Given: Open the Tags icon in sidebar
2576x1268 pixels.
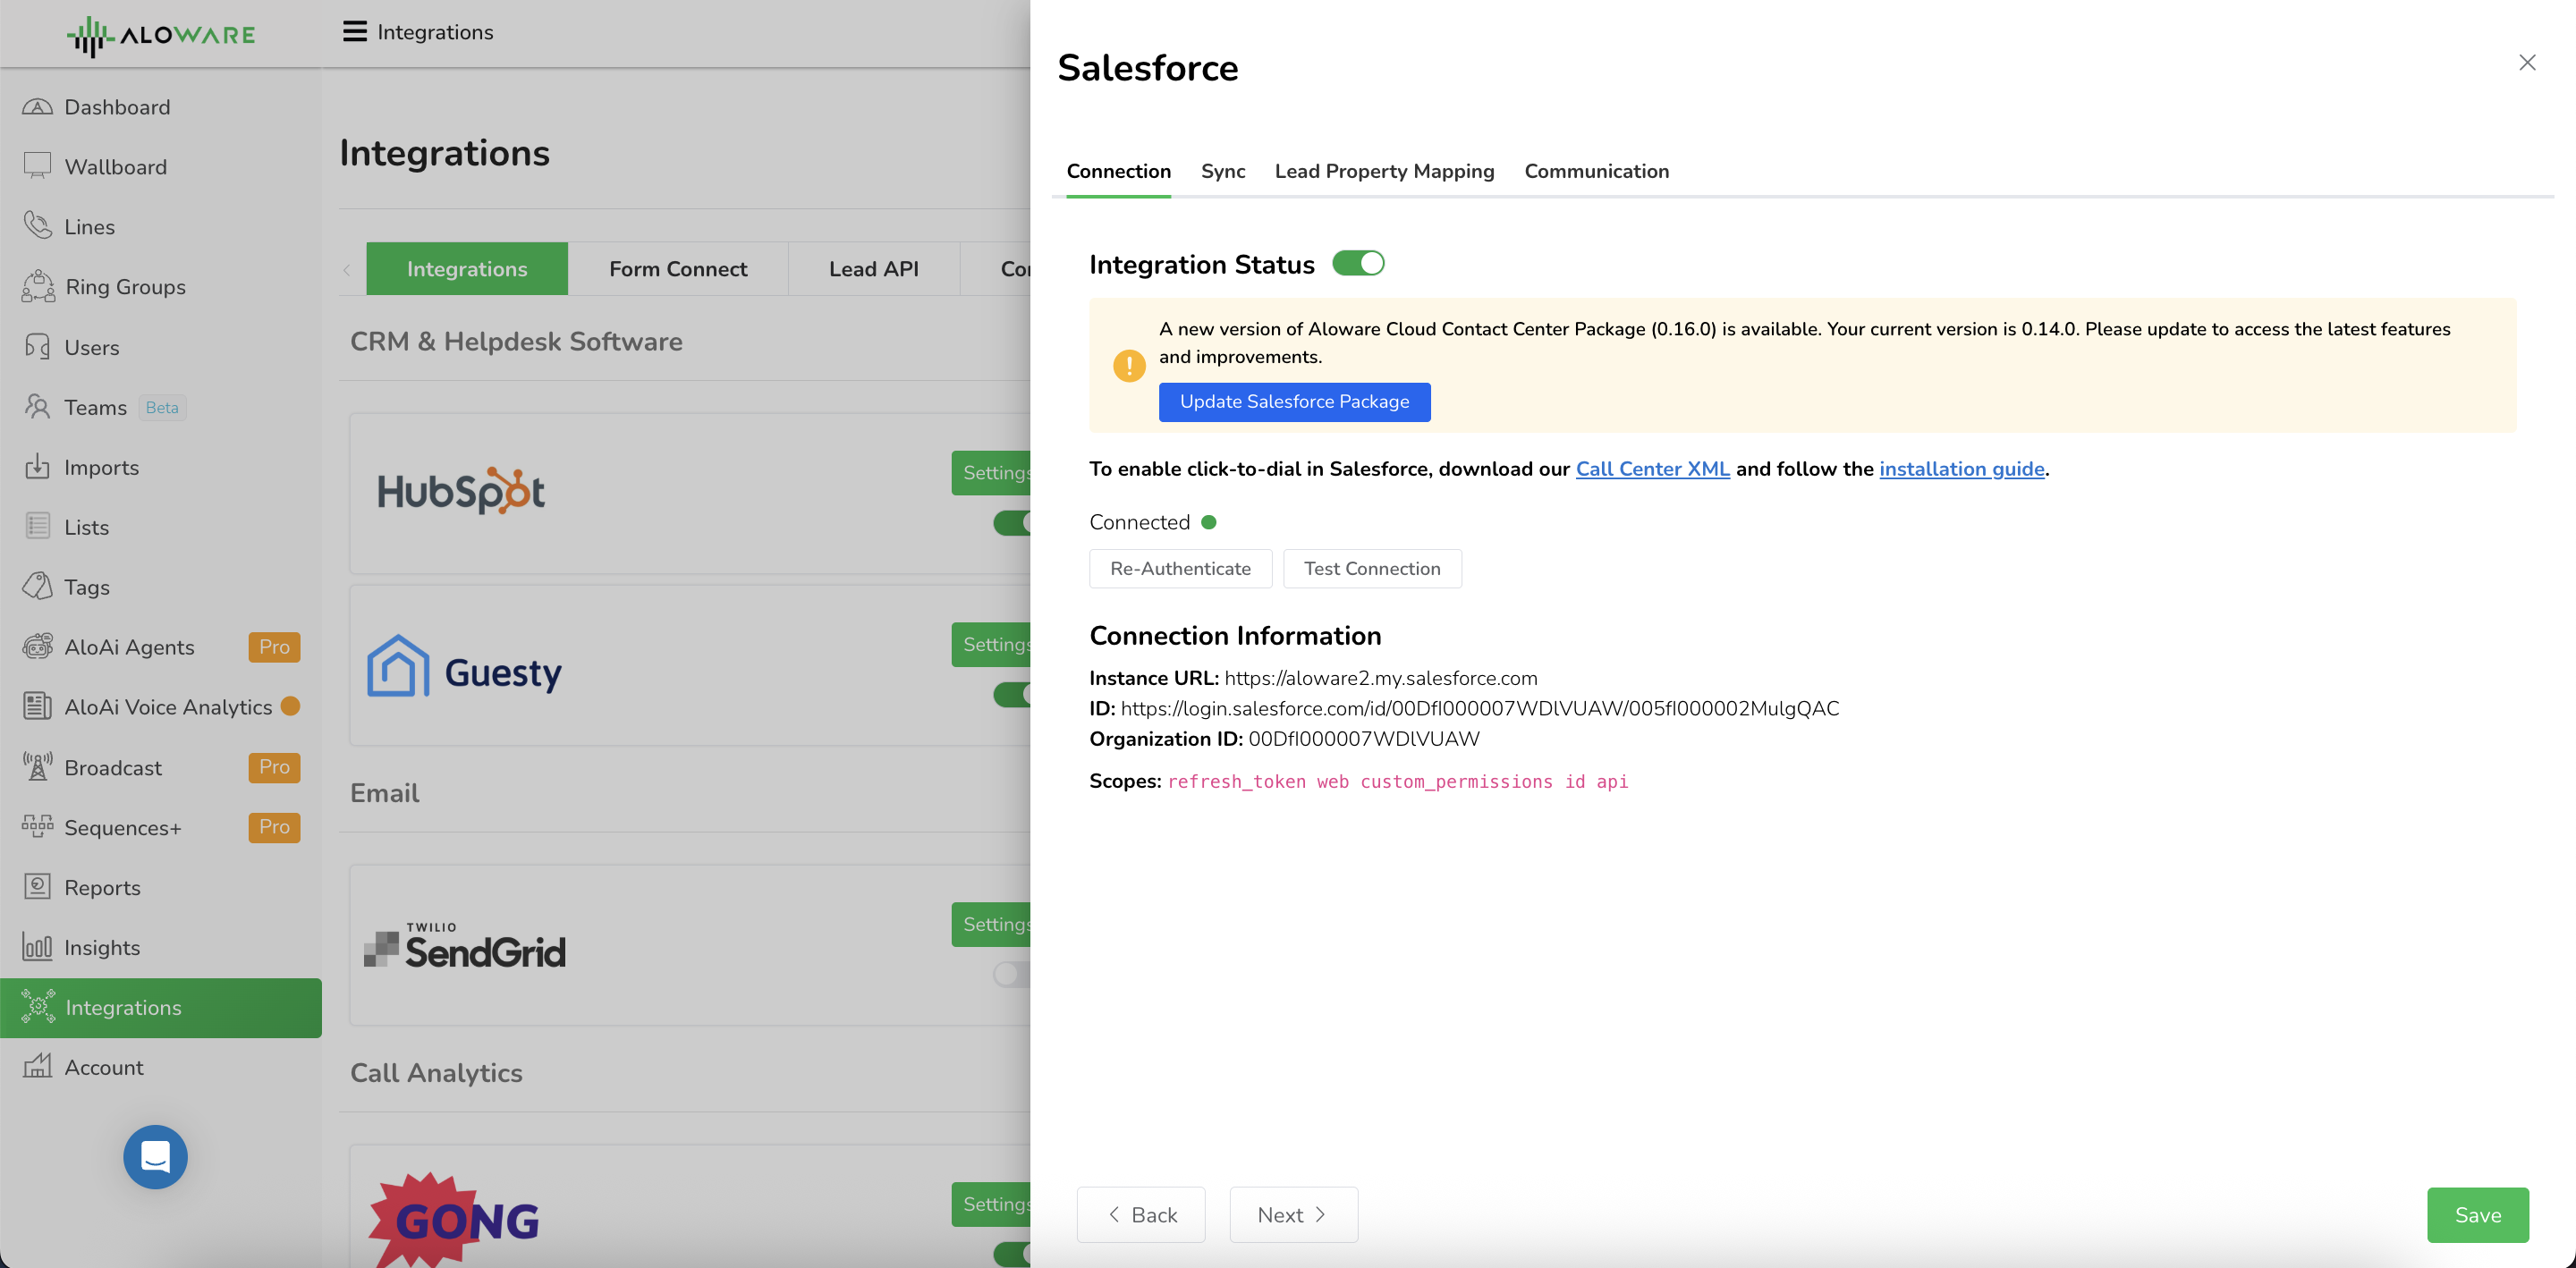Looking at the screenshot, I should tap(37, 586).
